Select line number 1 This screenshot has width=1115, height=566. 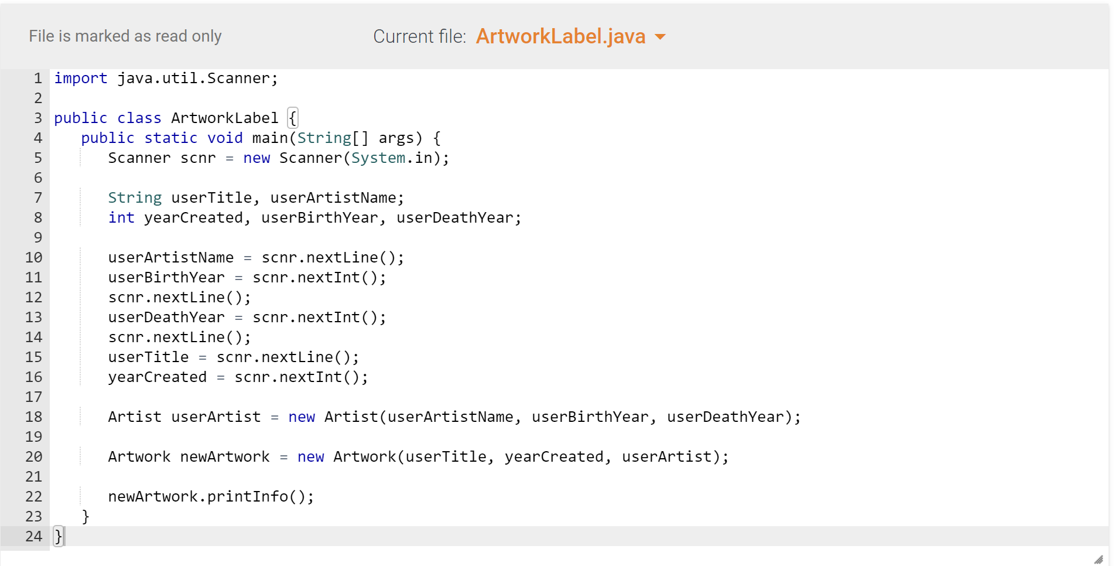tap(37, 78)
